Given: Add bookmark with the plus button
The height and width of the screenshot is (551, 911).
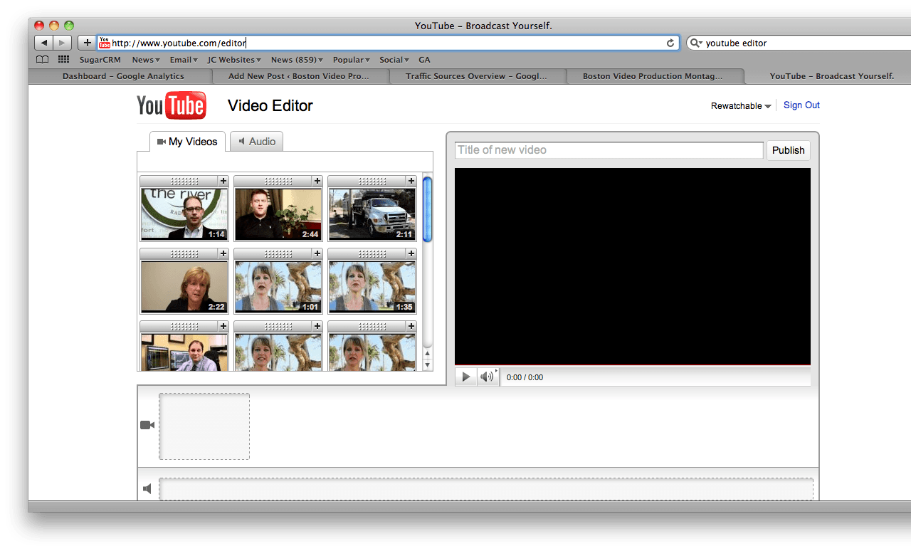Looking at the screenshot, I should [87, 43].
